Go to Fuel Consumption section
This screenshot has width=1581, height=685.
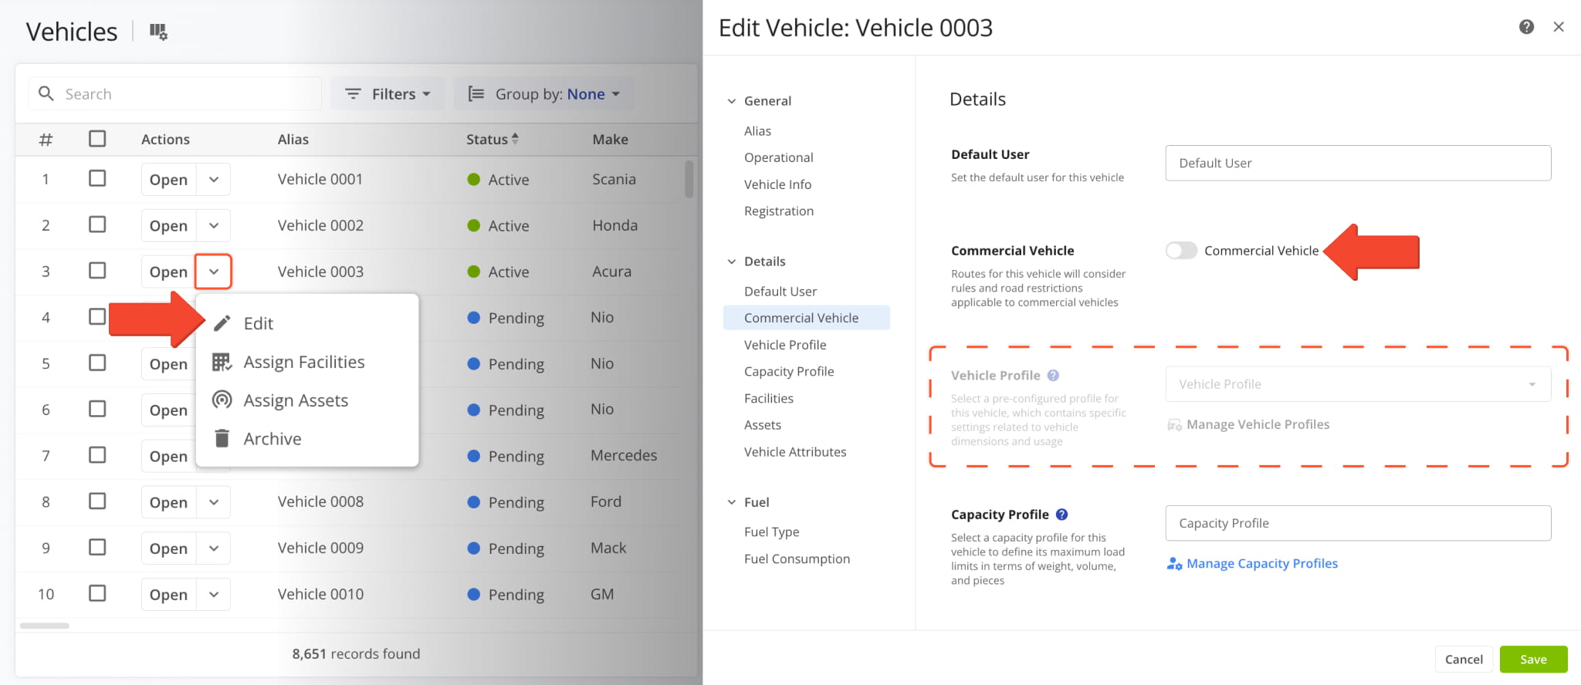[797, 559]
